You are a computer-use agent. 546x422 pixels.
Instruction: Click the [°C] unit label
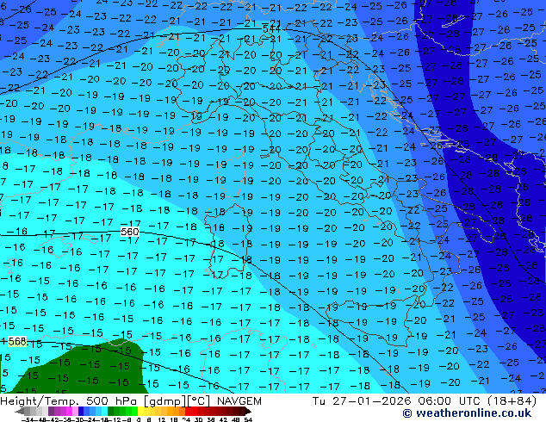pyautogui.click(x=198, y=401)
